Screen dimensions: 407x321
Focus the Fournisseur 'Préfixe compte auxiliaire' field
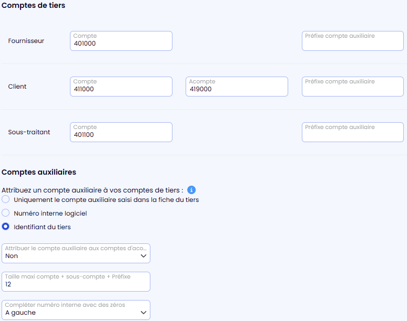[x=352, y=41]
